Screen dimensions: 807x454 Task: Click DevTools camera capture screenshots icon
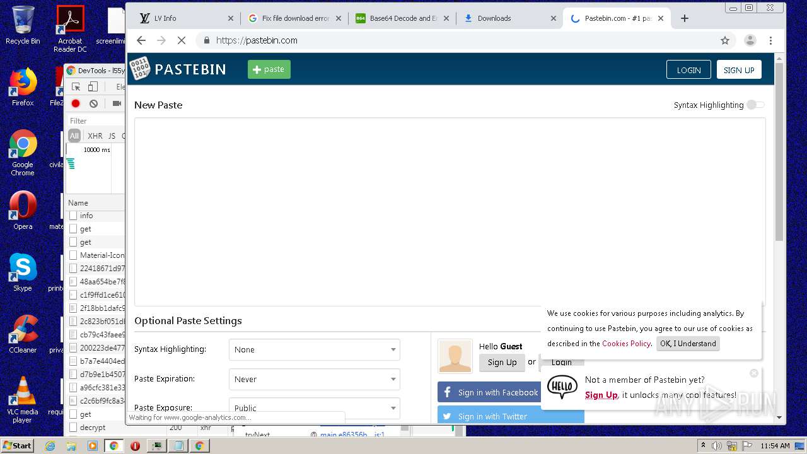tap(117, 103)
